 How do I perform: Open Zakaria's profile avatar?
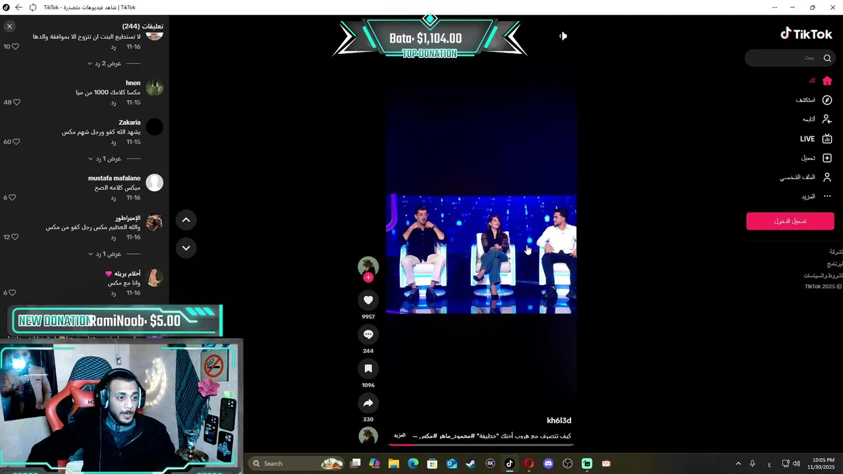click(x=155, y=126)
